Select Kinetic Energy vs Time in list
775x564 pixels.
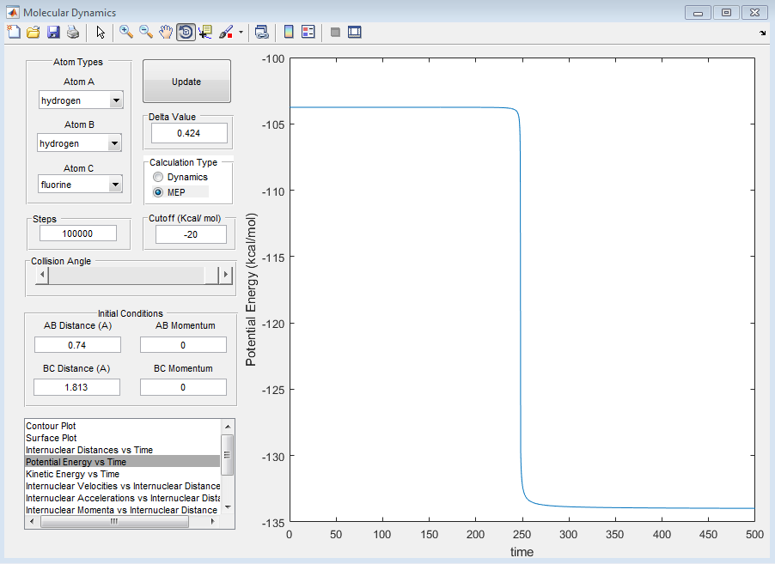pyautogui.click(x=72, y=474)
